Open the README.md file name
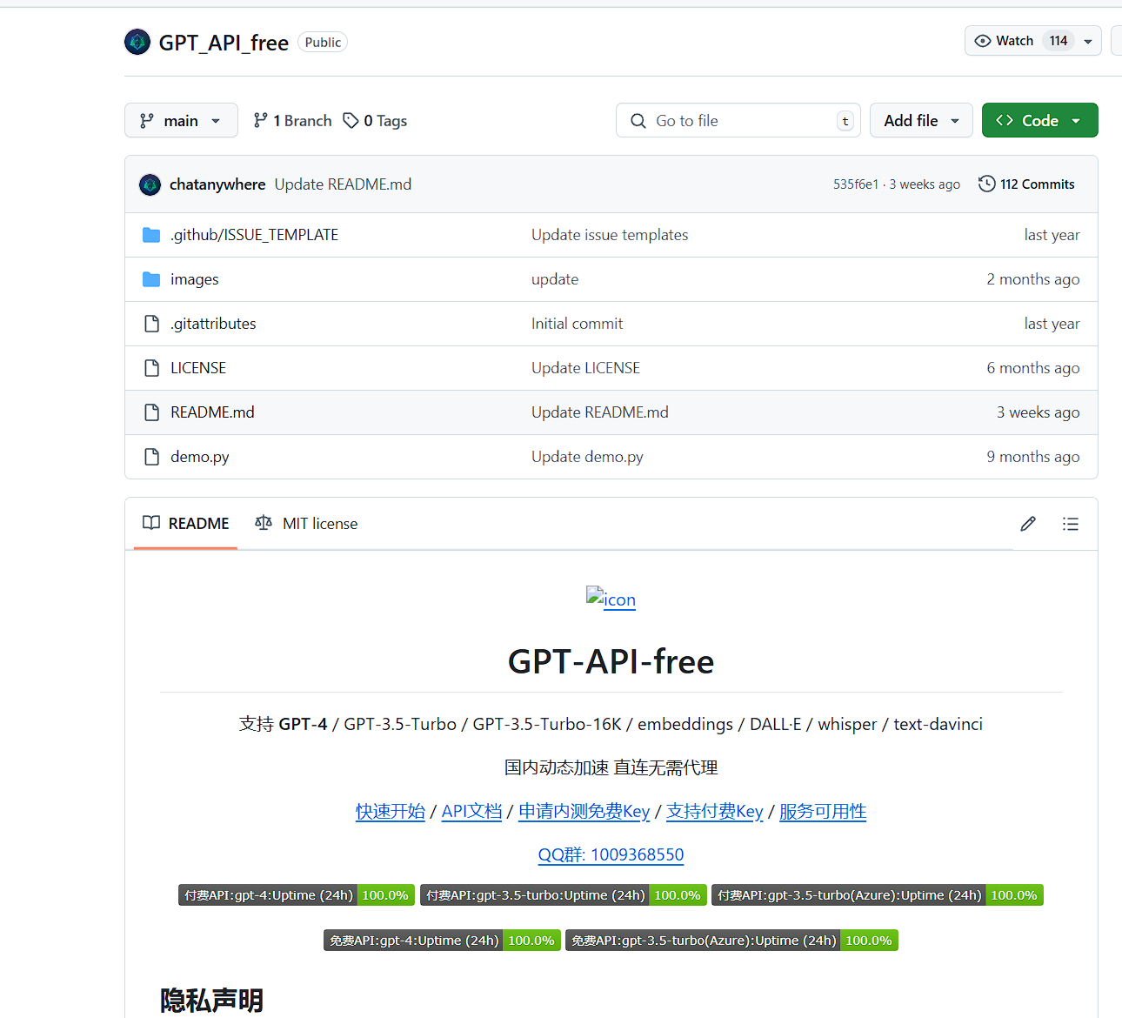 (212, 412)
